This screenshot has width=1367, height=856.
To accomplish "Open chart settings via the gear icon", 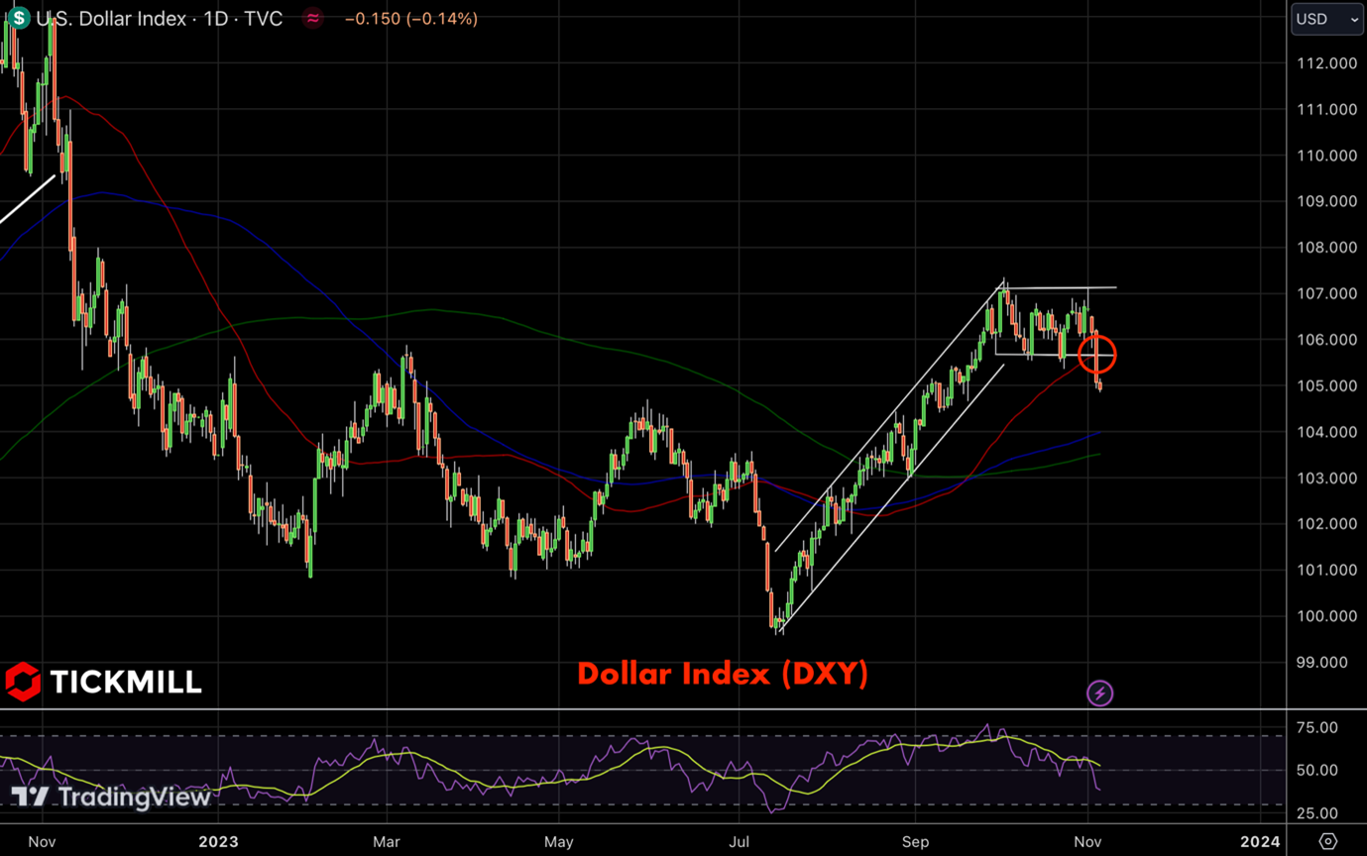I will click(1328, 841).
